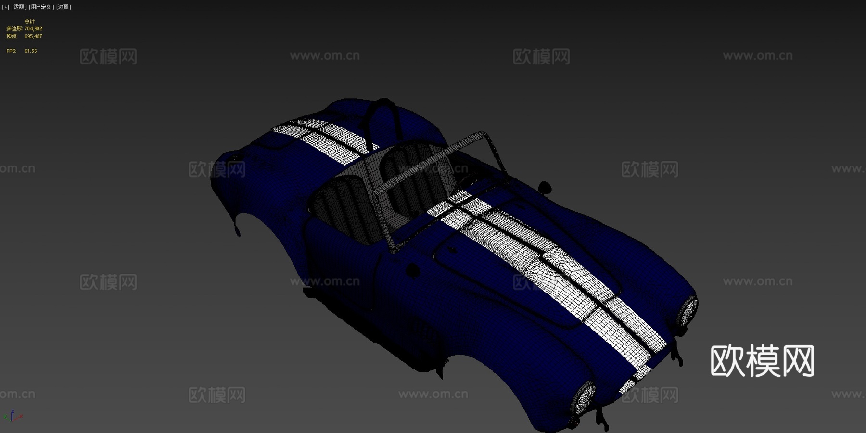Click the FPS statistics label
Screen dimensions: 866x433
(x=11, y=51)
